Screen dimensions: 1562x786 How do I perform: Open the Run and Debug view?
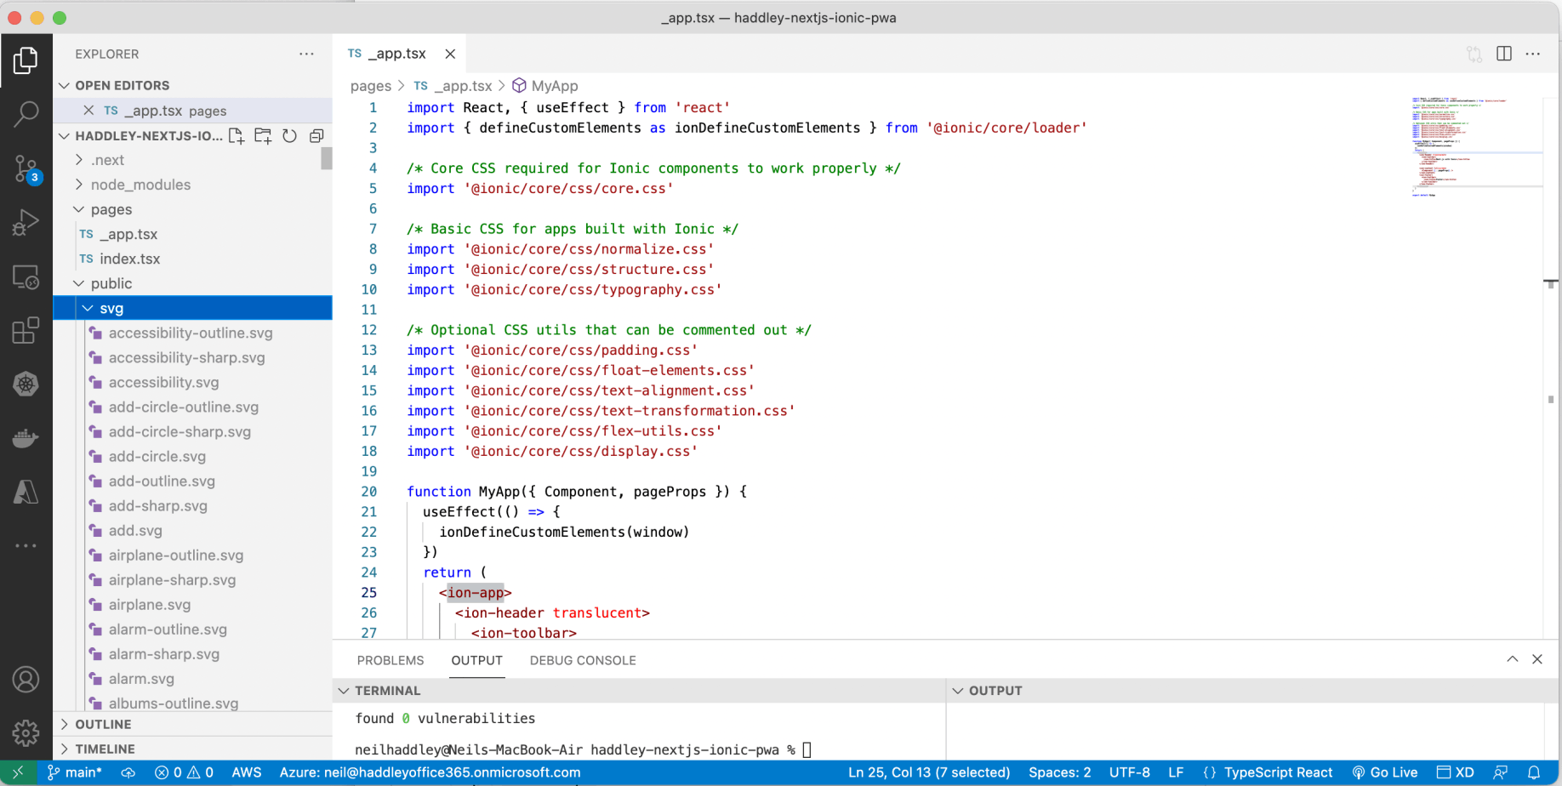26,222
